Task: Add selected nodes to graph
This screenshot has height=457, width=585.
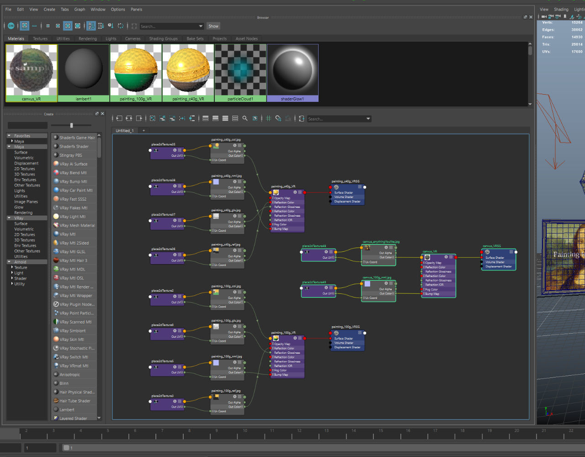Action: click(x=162, y=118)
